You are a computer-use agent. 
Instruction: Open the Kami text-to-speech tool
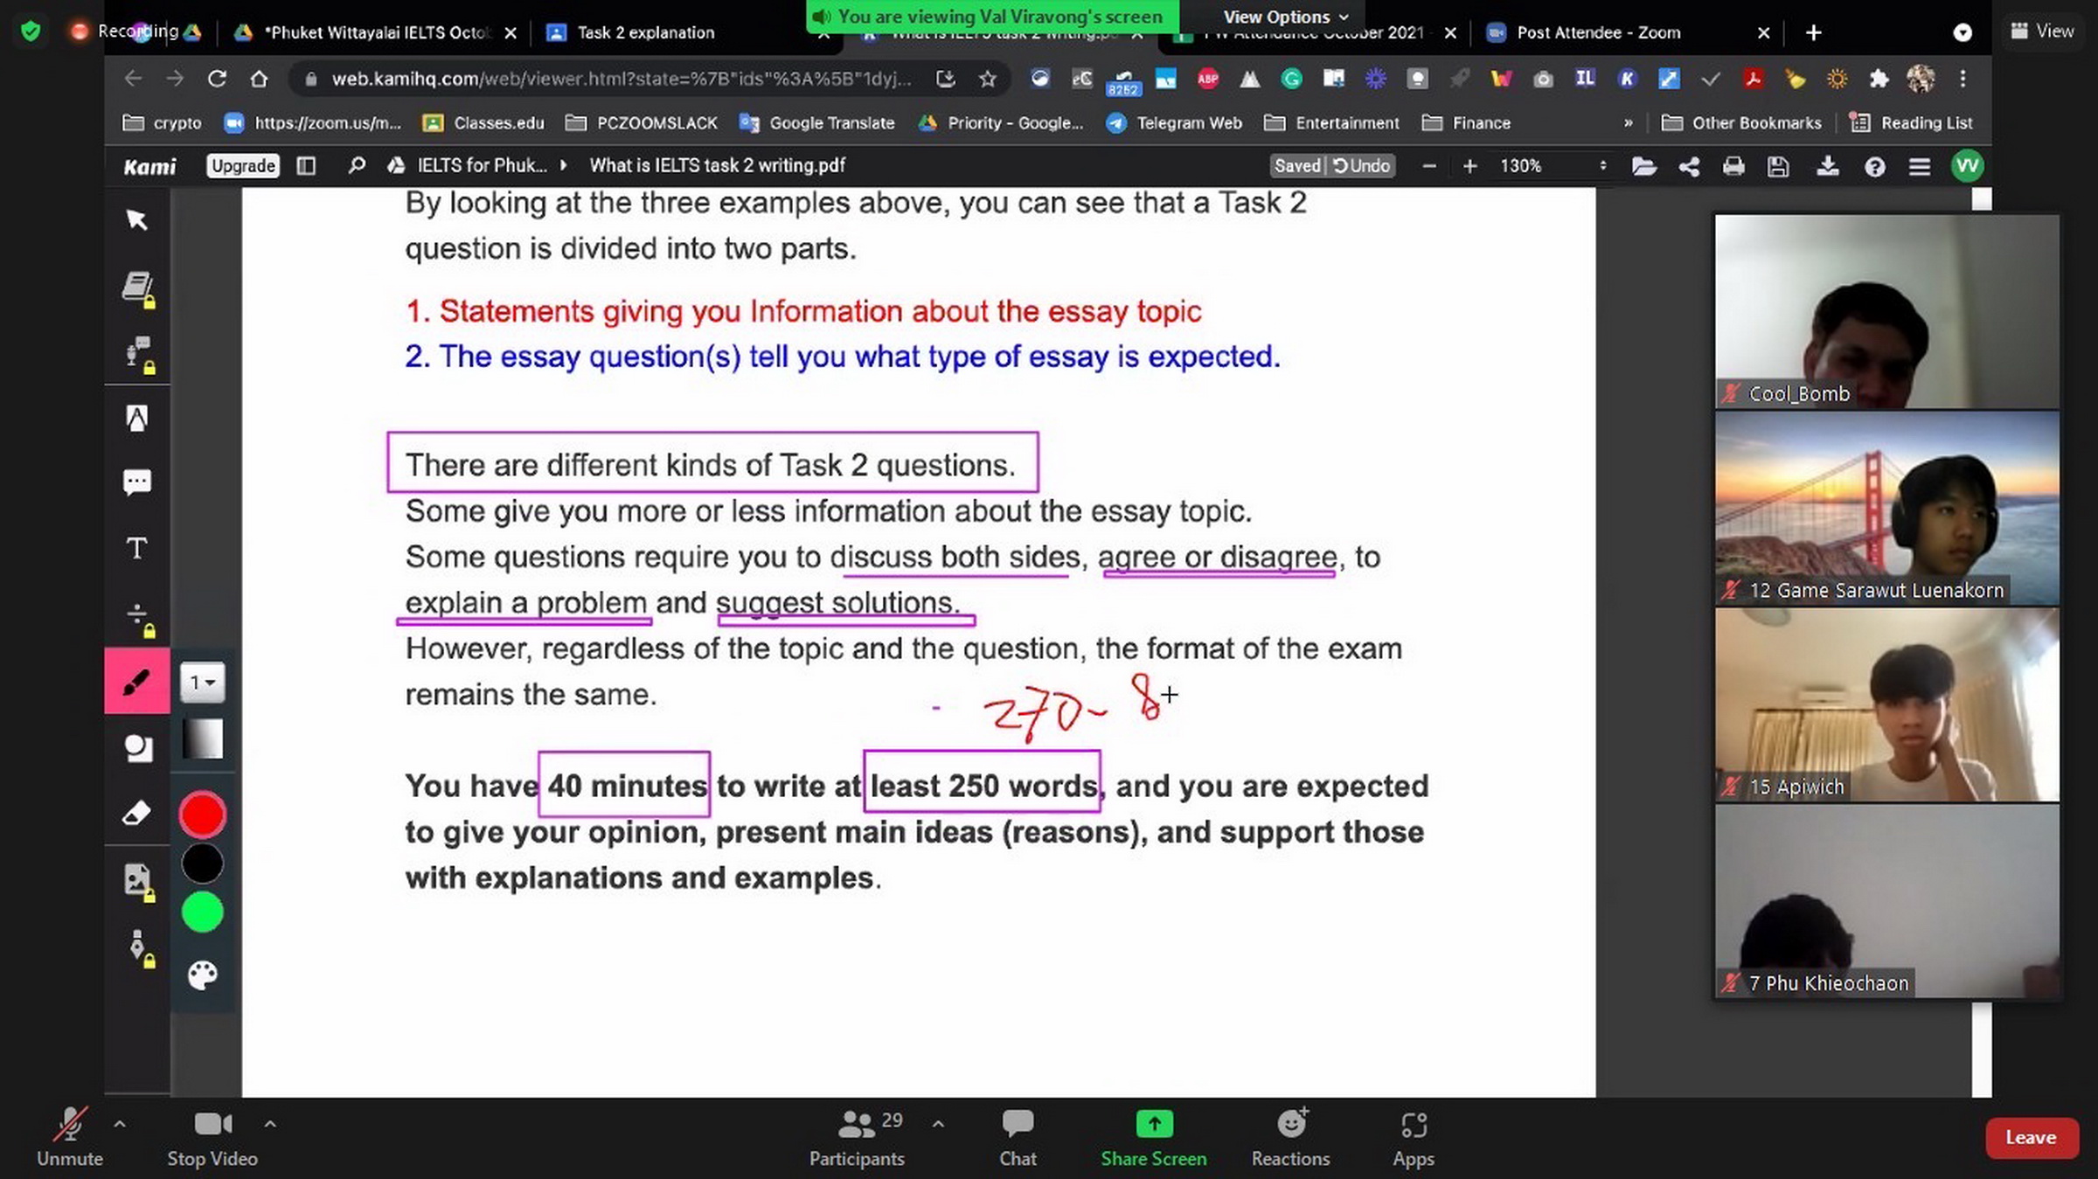coord(137,353)
